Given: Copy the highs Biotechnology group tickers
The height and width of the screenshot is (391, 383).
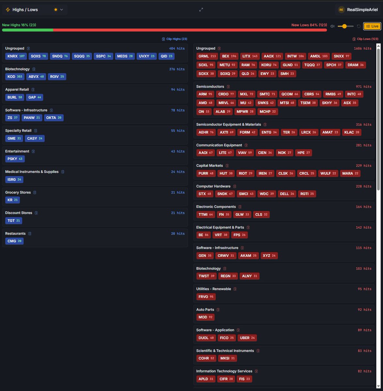Looking at the screenshot, I should [x=34, y=69].
